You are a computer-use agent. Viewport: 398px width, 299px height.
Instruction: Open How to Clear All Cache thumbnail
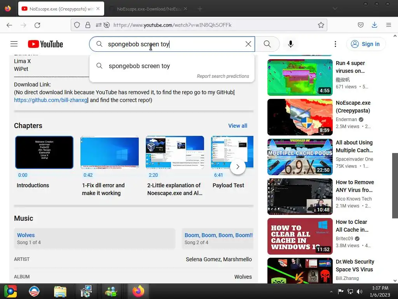coord(300,236)
